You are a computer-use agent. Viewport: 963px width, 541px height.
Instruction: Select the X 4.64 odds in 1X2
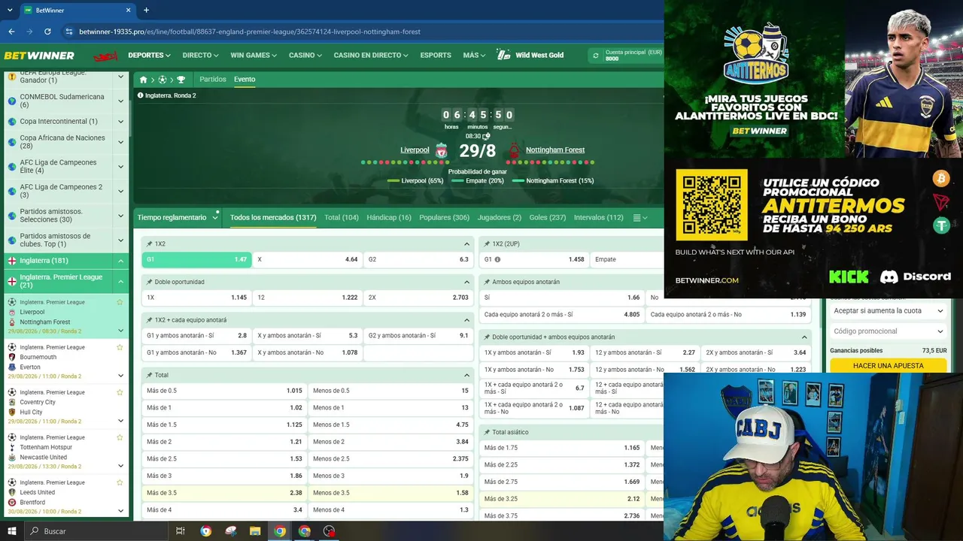[x=307, y=259]
